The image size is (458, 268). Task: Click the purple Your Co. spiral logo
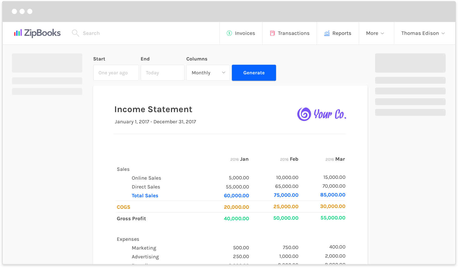pyautogui.click(x=304, y=114)
